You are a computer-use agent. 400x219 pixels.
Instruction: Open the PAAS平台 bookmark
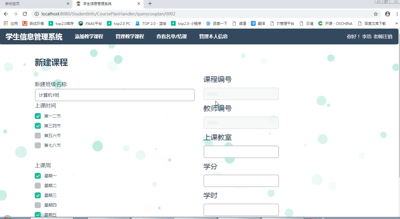click(x=90, y=23)
